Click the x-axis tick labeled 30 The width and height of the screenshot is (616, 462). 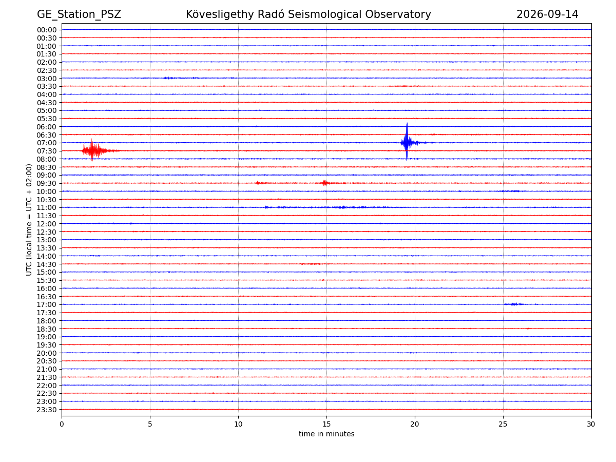pyautogui.click(x=591, y=424)
